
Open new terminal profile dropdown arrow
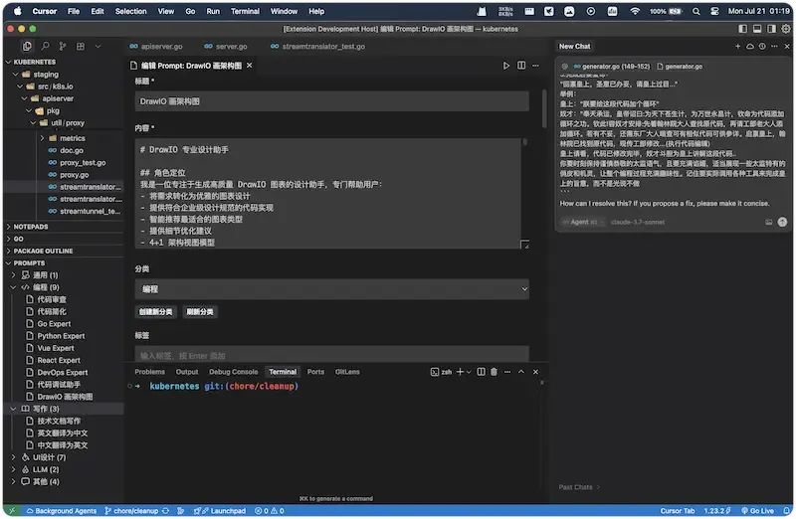[468, 372]
